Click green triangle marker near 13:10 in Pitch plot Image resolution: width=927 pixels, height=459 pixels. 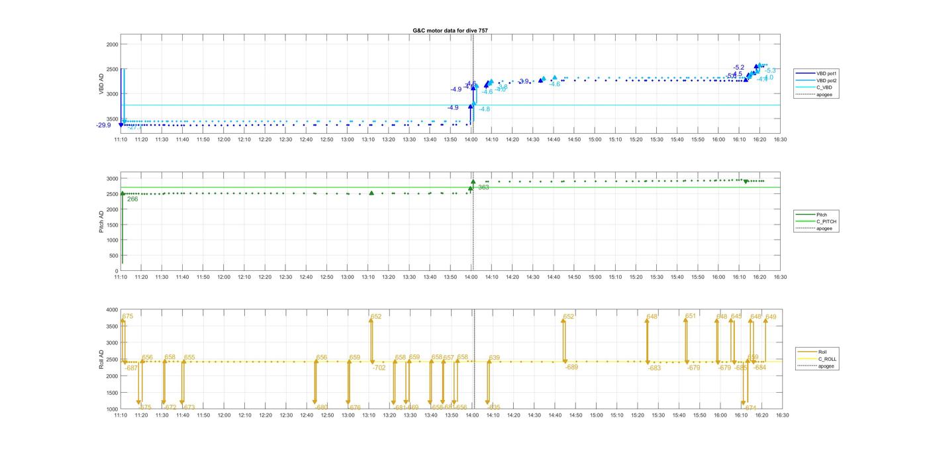click(x=371, y=193)
